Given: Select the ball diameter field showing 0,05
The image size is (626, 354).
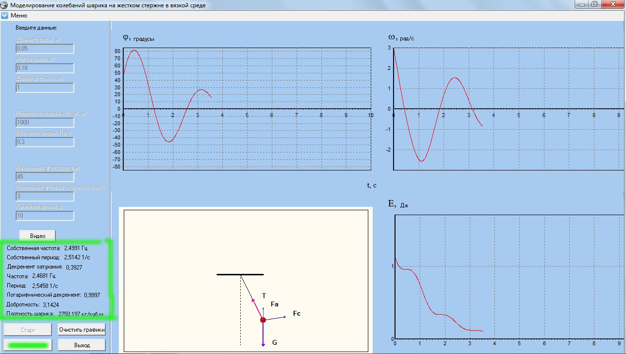Looking at the screenshot, I should (x=45, y=49).
